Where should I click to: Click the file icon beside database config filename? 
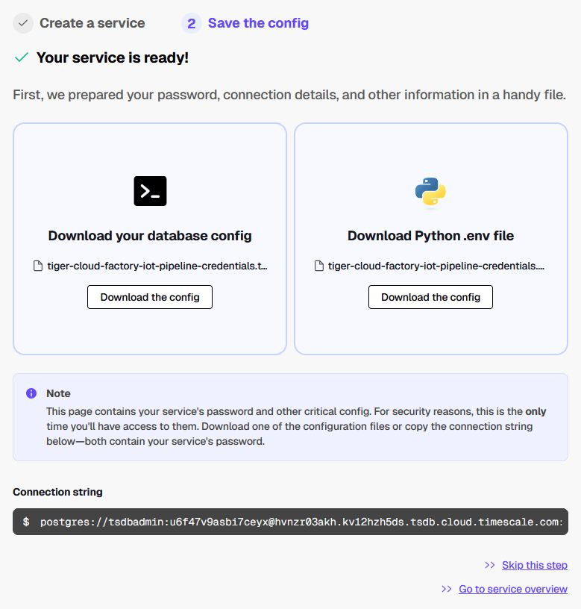point(38,266)
